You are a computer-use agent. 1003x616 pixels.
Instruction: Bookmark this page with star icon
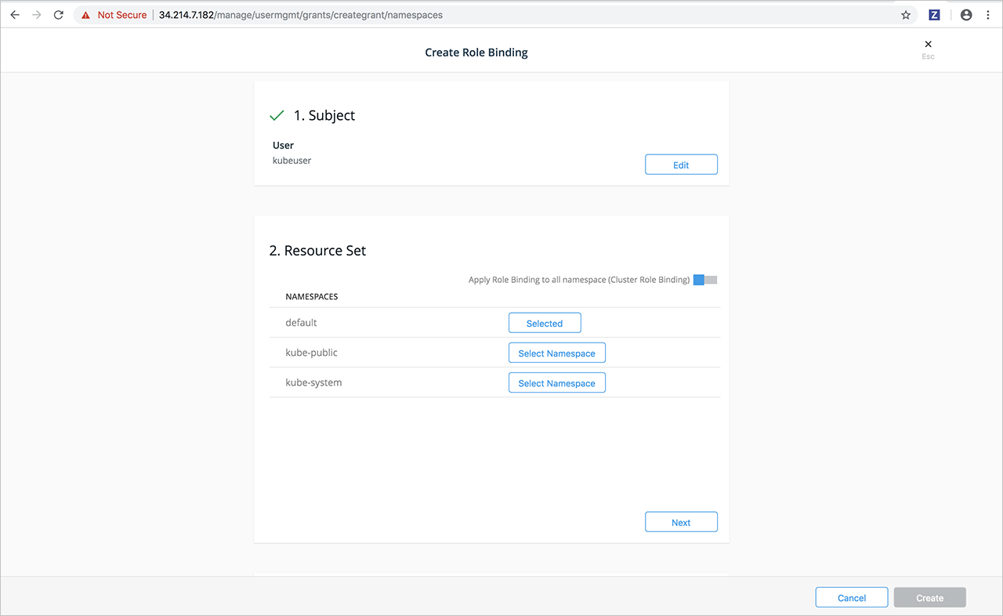point(906,15)
